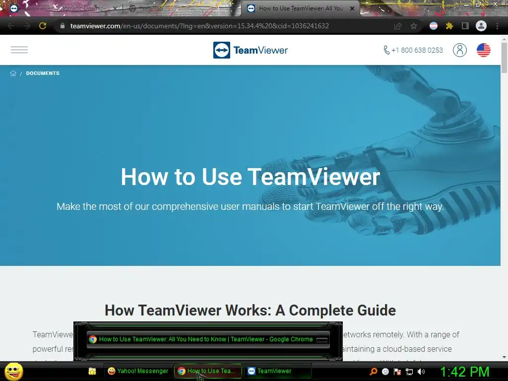Share this page using the share icon
The width and height of the screenshot is (508, 381).
point(398,26)
